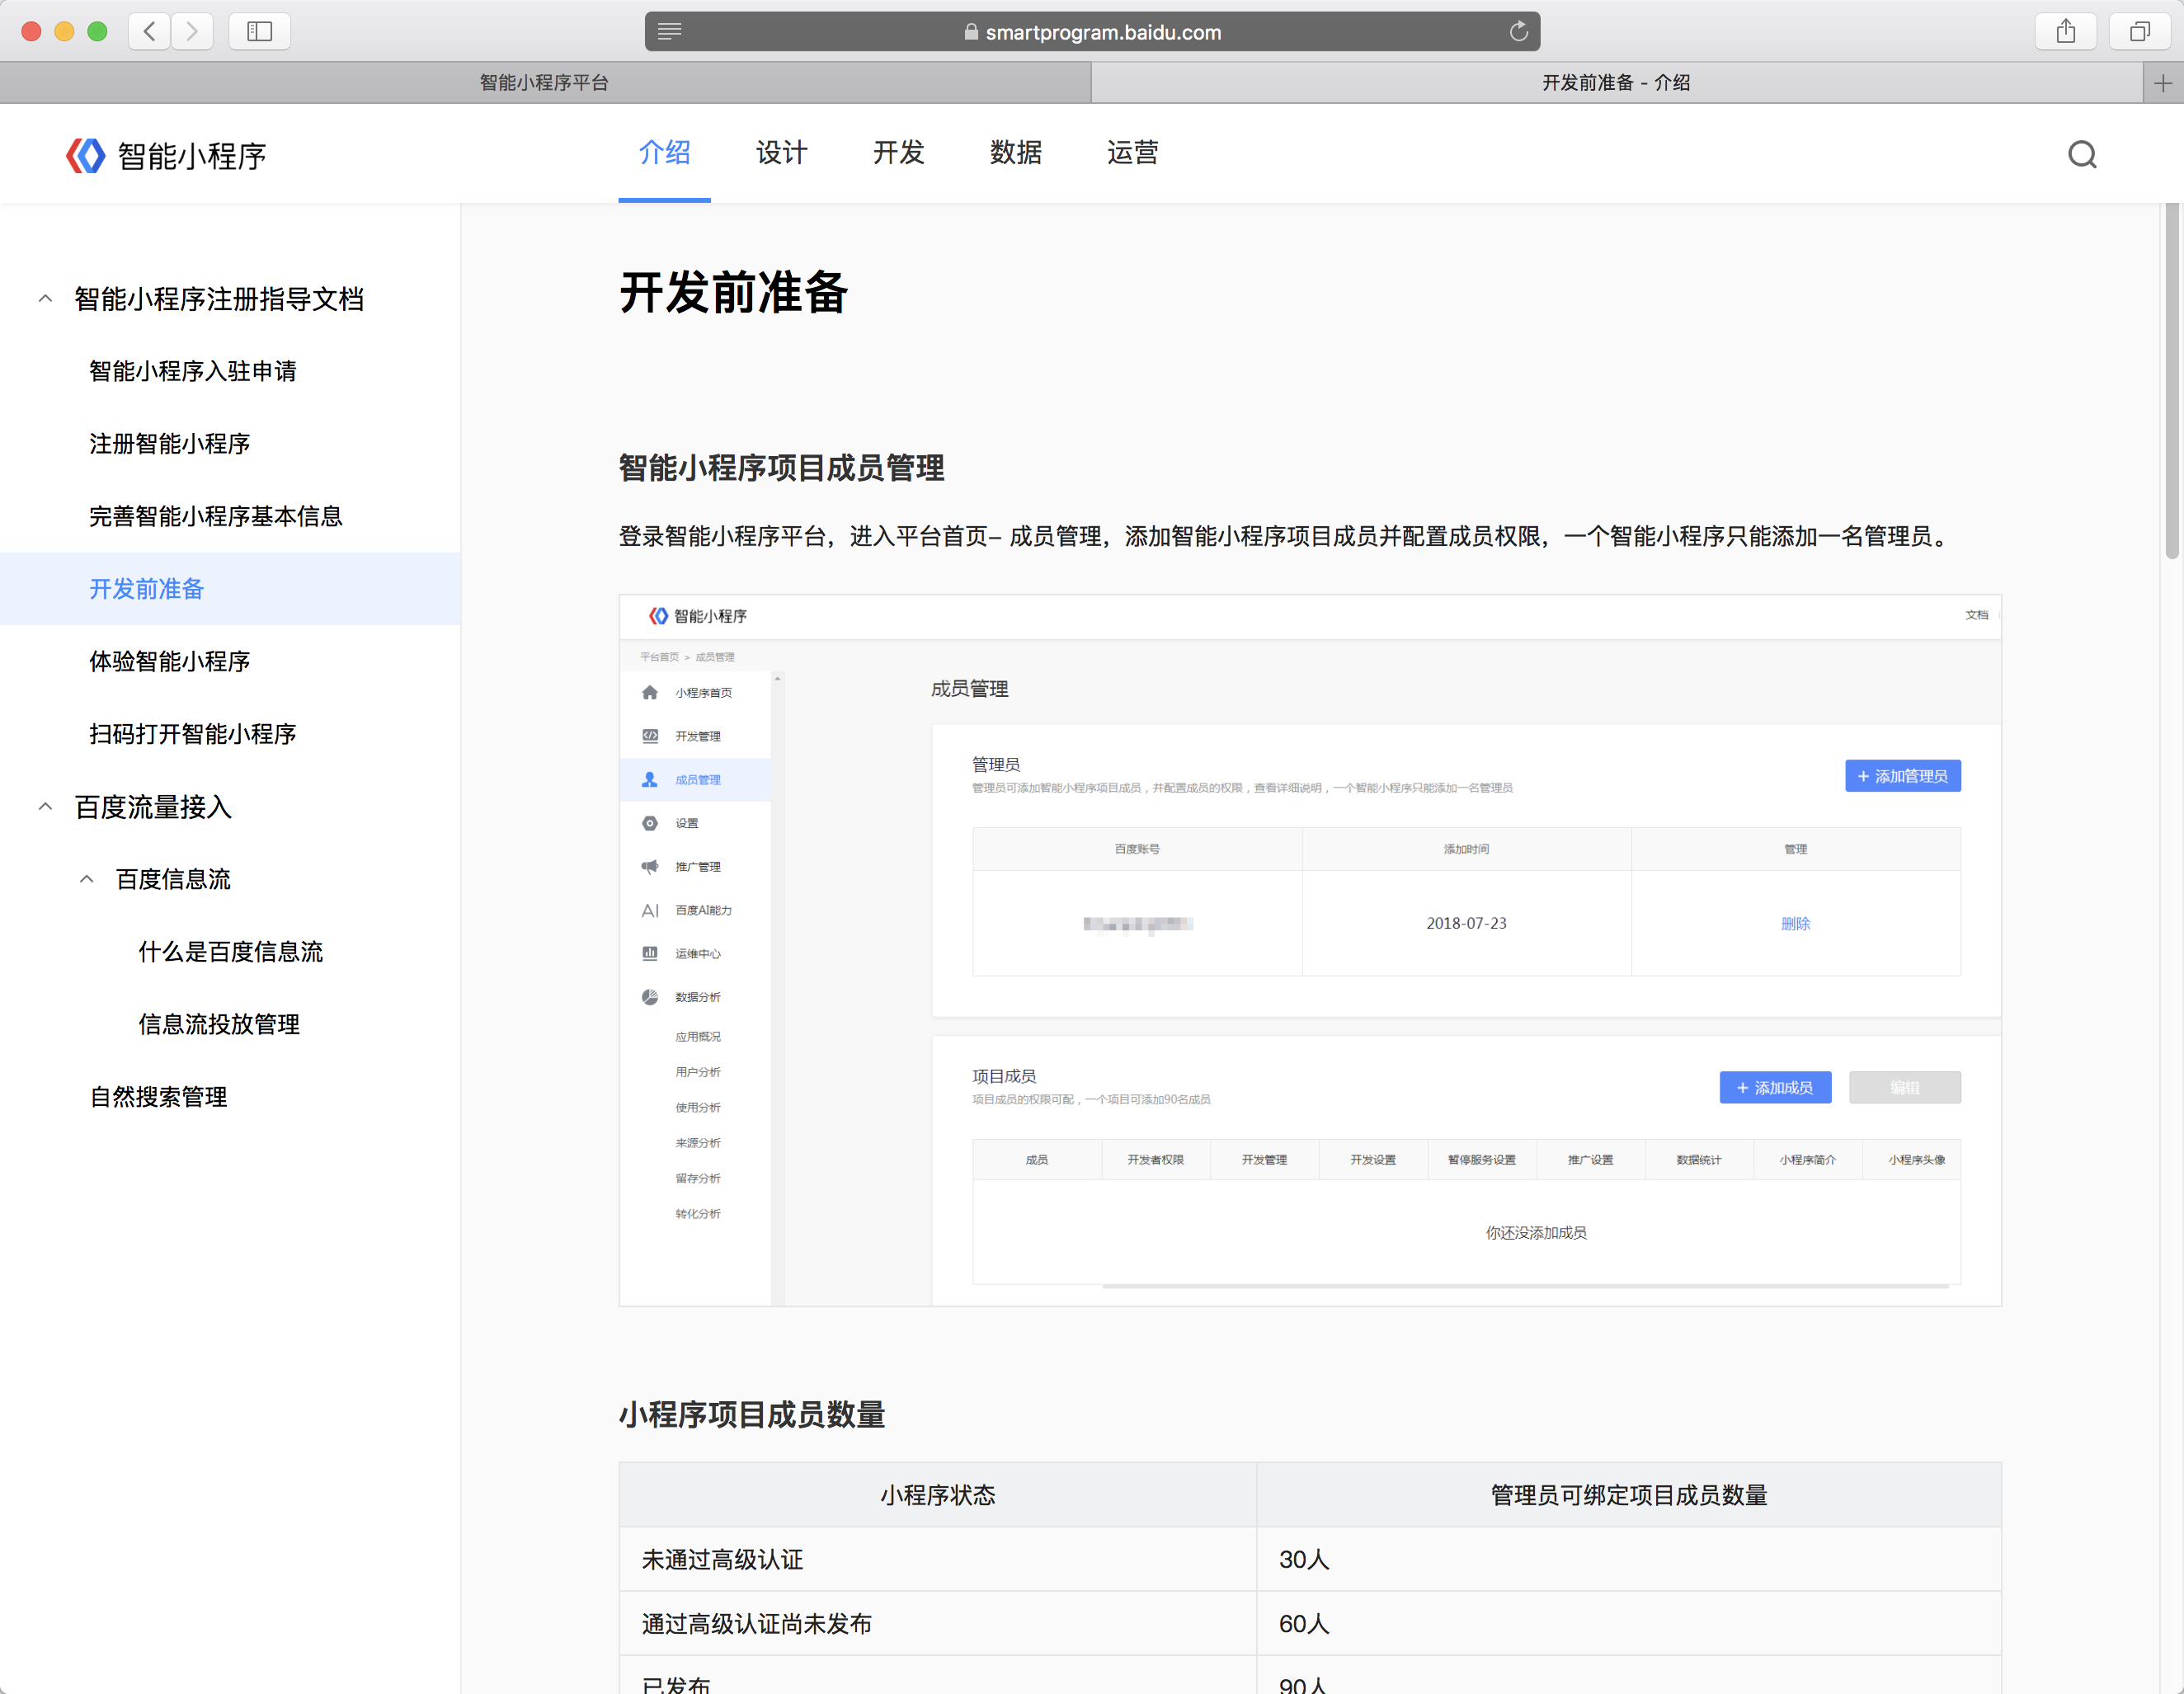Collapse 智能小程序注册指导文档 section
Viewport: 2184px width, 1694px height.
pyautogui.click(x=46, y=298)
